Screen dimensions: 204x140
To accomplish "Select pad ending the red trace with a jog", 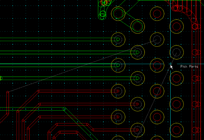I will click(138, 130).
